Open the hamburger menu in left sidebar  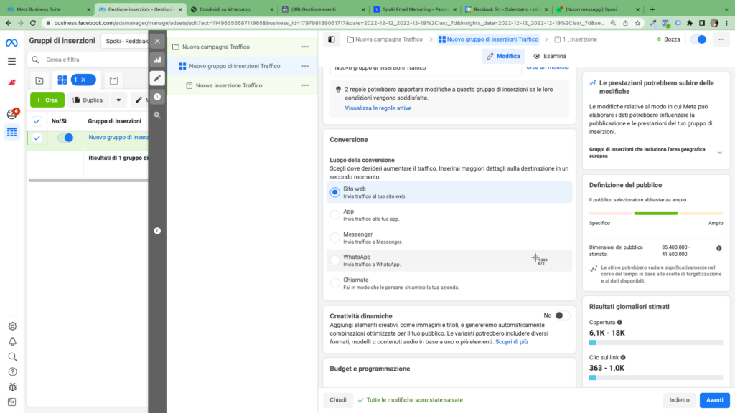pyautogui.click(x=11, y=62)
